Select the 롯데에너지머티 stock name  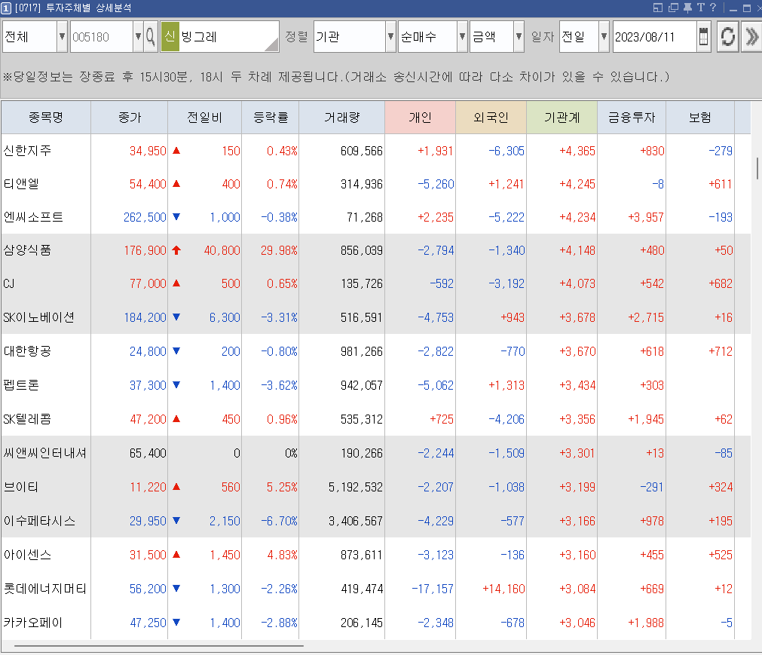point(44,589)
